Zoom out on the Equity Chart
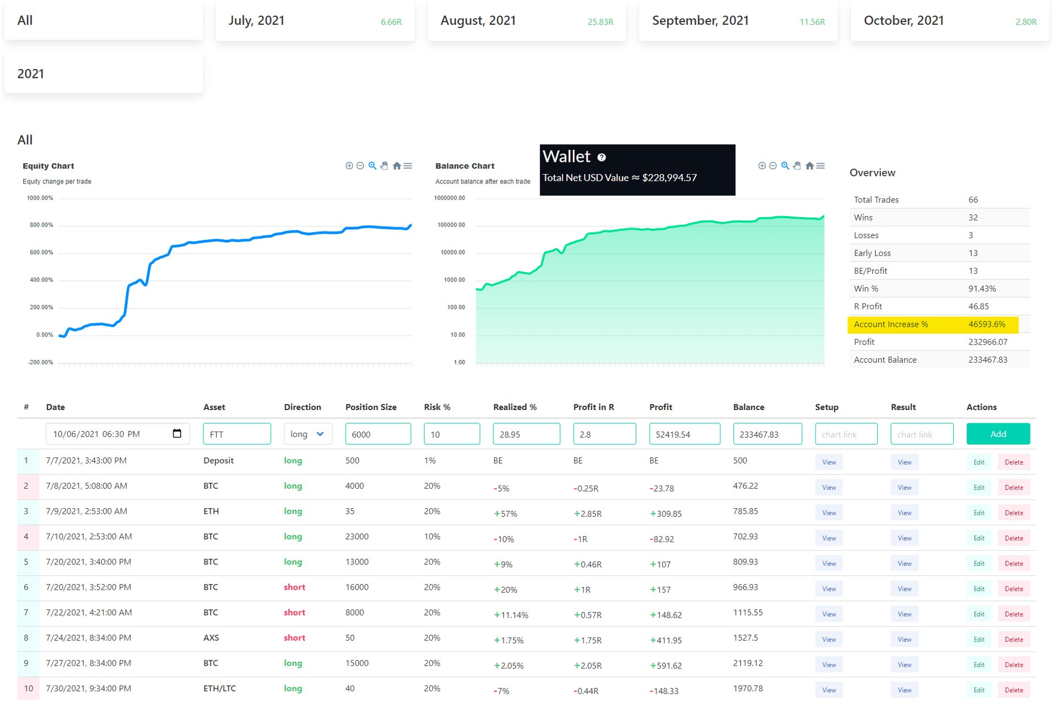 [x=359, y=165]
